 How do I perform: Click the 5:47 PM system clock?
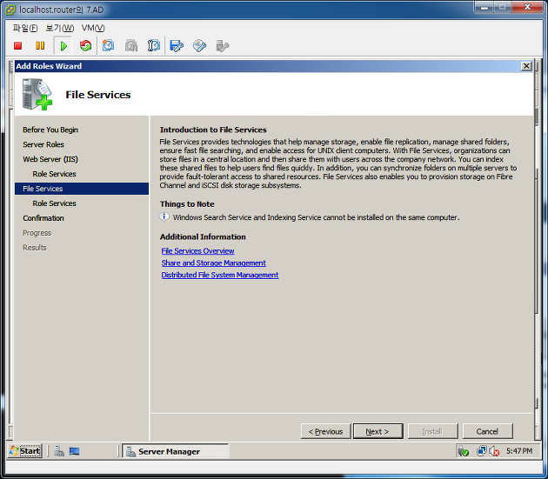click(x=519, y=451)
